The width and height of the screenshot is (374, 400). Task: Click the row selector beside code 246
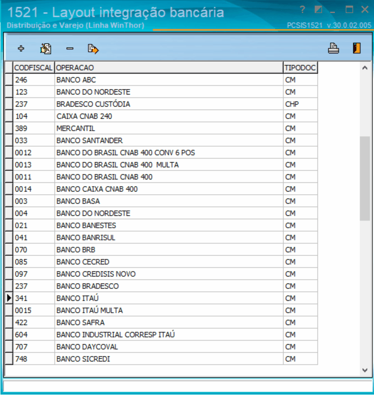click(x=9, y=80)
